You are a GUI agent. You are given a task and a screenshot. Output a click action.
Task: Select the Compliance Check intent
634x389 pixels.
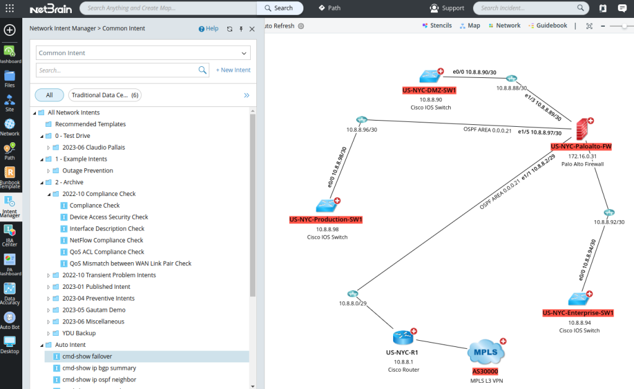pyautogui.click(x=95, y=205)
